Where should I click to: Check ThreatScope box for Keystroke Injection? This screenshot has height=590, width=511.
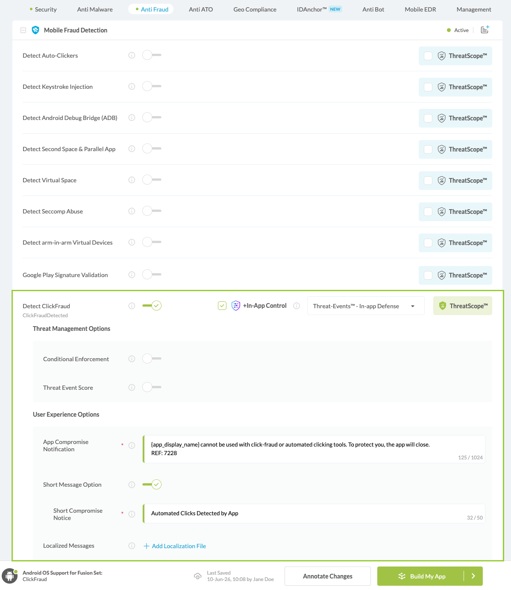click(428, 87)
